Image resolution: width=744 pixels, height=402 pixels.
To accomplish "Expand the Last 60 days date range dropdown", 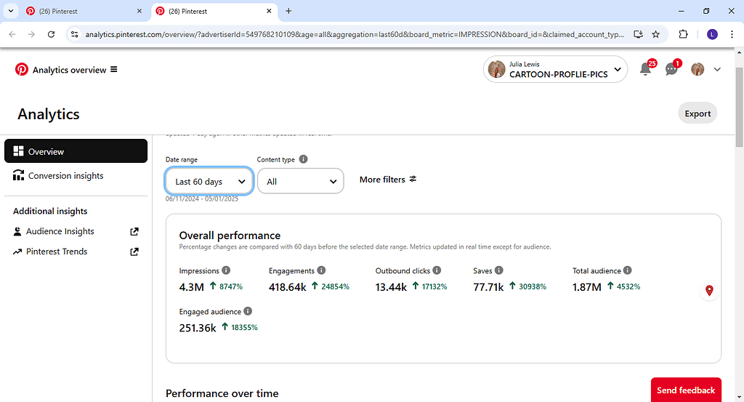I will [x=209, y=181].
